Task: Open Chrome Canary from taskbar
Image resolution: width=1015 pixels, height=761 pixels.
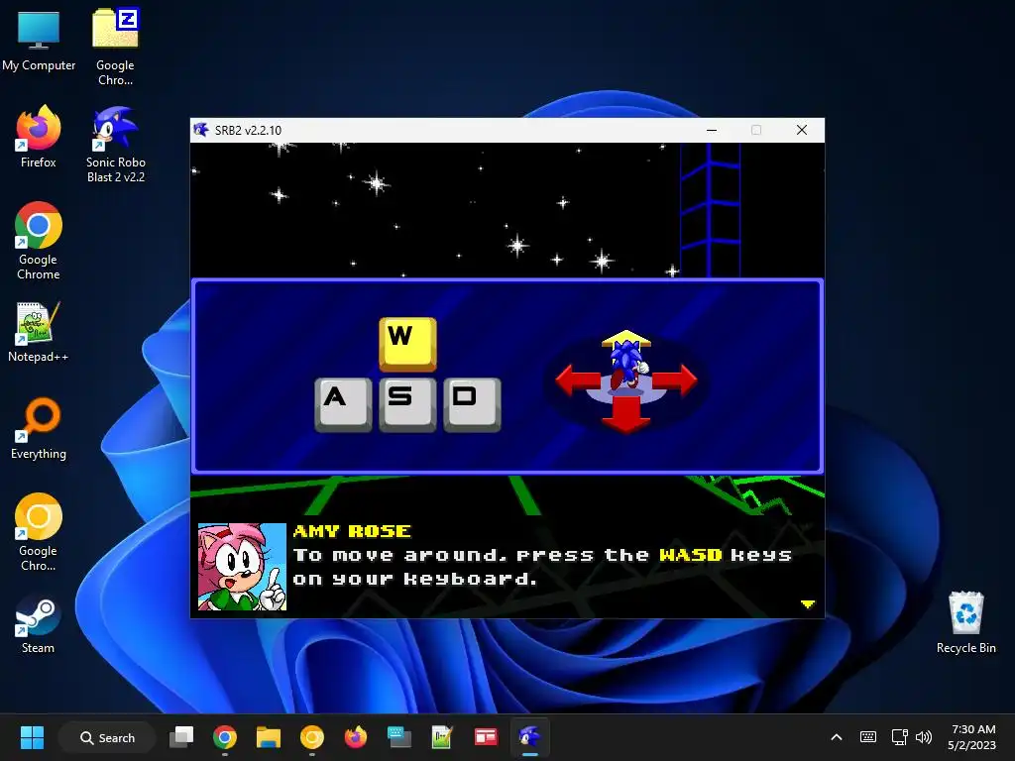Action: point(312,737)
